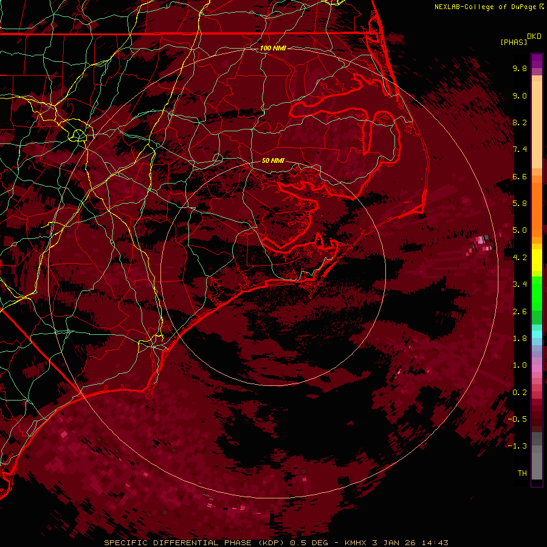Screen dimensions: 547x547
Task: Click the 0.5 DEG elevation angle text
Action: click(309, 543)
